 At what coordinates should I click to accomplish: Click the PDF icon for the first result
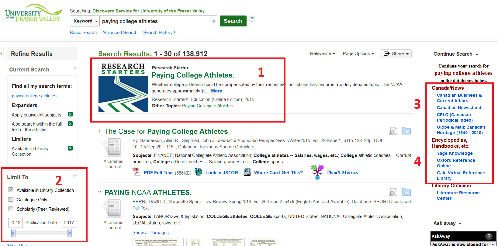[136, 172]
